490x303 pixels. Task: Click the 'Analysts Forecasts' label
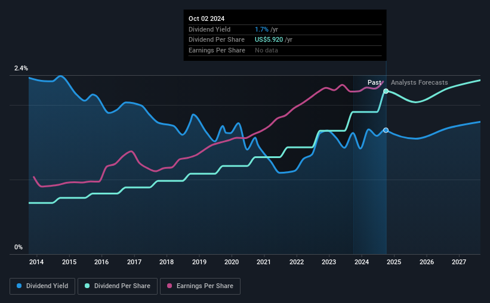tap(419, 82)
